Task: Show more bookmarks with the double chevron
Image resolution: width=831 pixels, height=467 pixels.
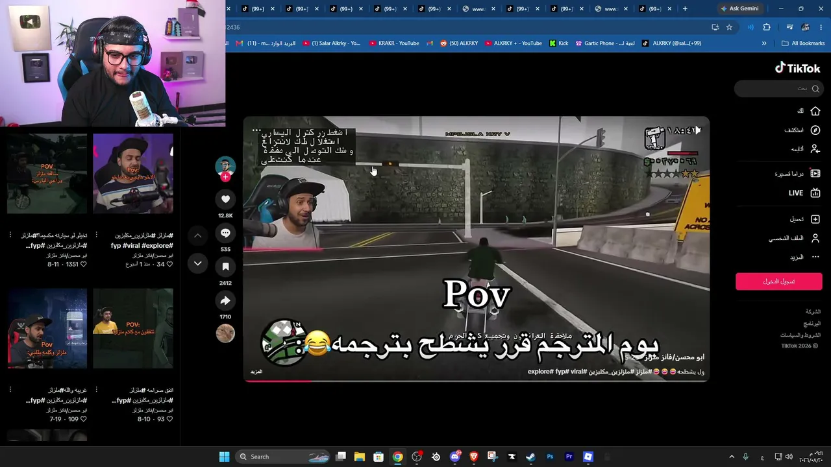Action: pyautogui.click(x=764, y=43)
